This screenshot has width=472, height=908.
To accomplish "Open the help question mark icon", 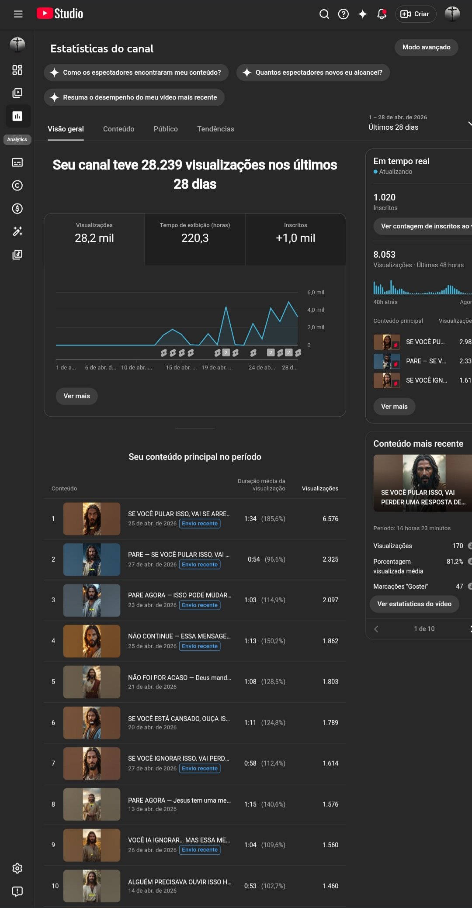I will pyautogui.click(x=344, y=14).
